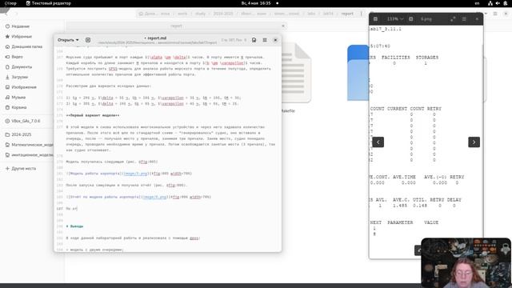Open 'Документы' folder in sidebar
This screenshot has width=512, height=288.
point(22,66)
